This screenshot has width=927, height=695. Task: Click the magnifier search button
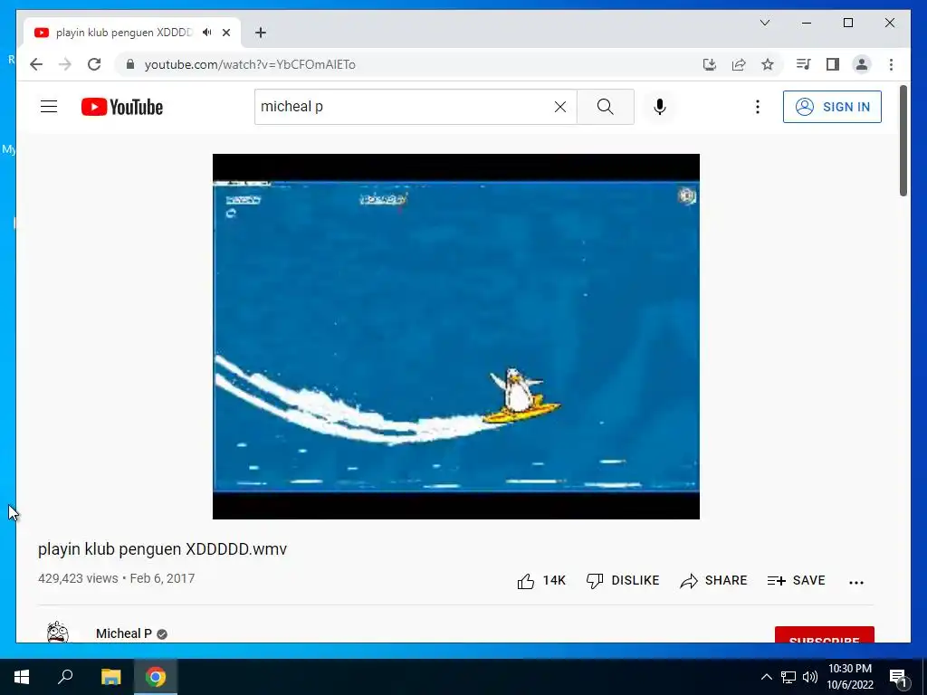pyautogui.click(x=606, y=107)
